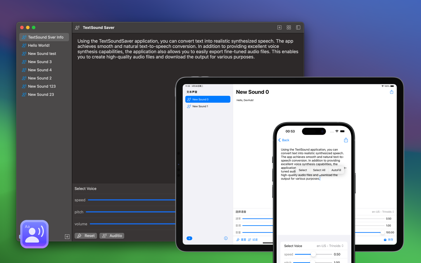Screen dimensions: 421x263
Task: Open New Sound 3 in the sidebar
Action: pyautogui.click(x=44, y=62)
